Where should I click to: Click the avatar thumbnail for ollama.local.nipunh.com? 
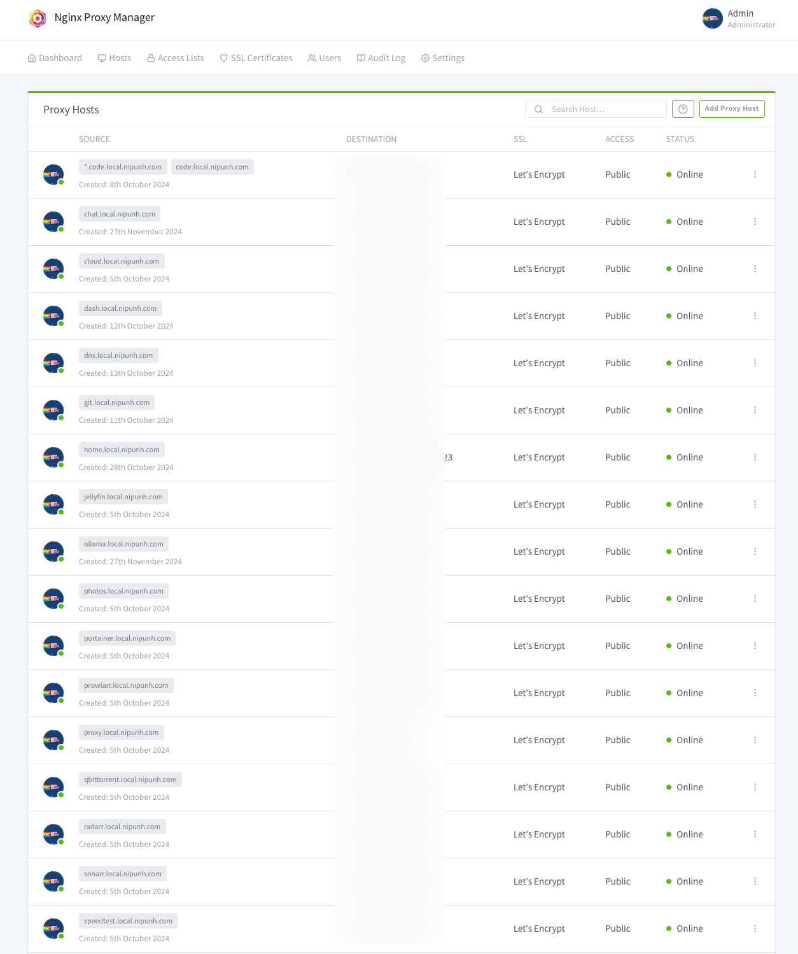pos(53,552)
